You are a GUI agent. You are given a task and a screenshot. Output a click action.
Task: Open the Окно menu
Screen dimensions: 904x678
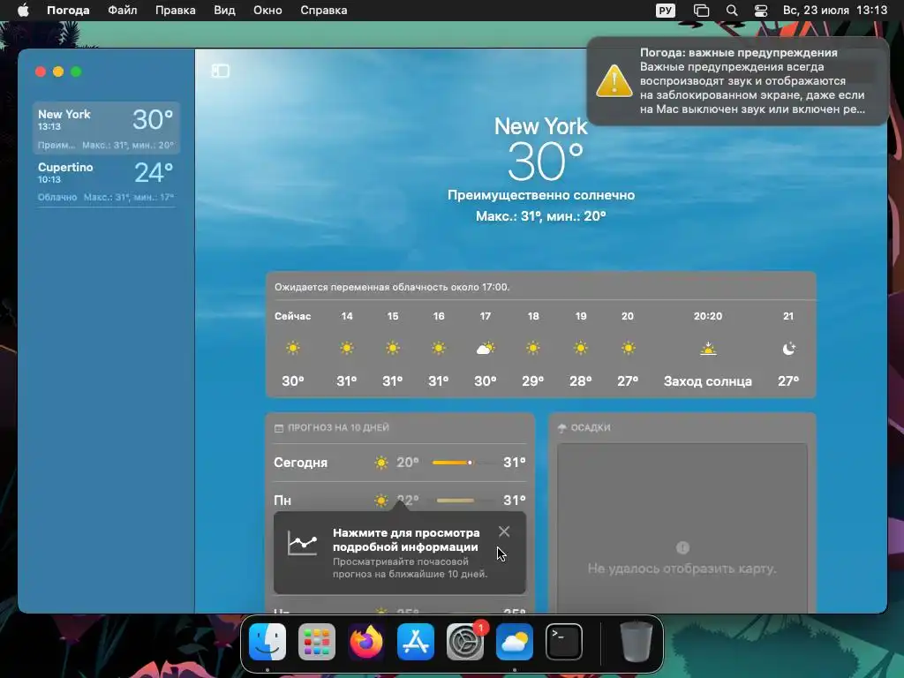tap(267, 11)
